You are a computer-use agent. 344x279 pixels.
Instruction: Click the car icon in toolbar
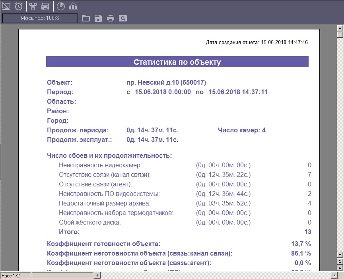45,6
